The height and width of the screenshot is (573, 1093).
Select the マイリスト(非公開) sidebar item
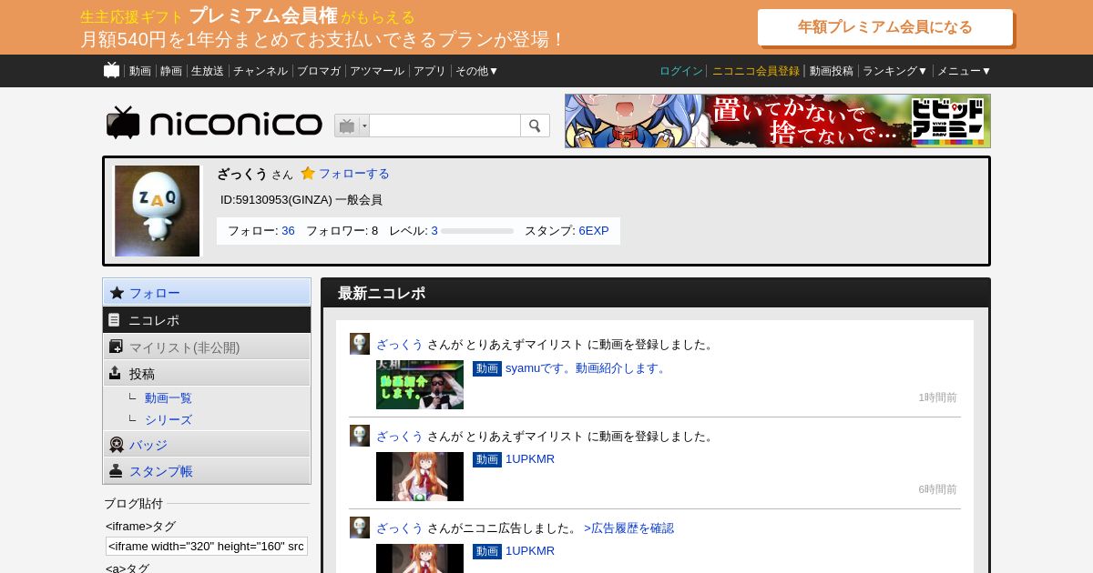click(207, 347)
